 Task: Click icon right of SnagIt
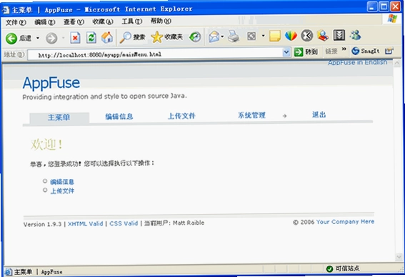tap(389, 51)
